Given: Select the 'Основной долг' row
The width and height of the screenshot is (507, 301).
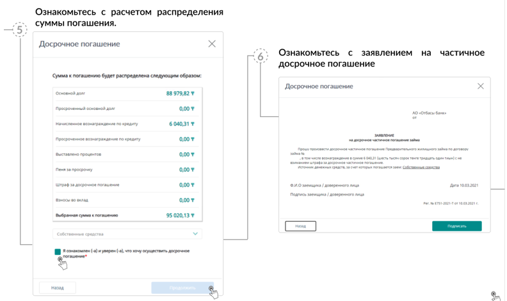Looking at the screenshot, I should click(125, 93).
